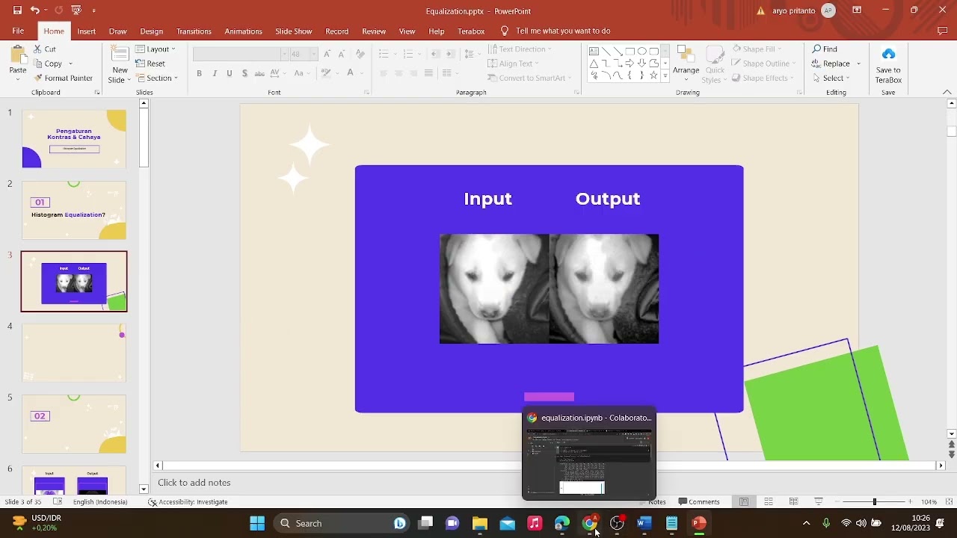Open Format Shape dialog launcher in Drawing group
Viewport: 957px width, 538px height.
(801, 93)
